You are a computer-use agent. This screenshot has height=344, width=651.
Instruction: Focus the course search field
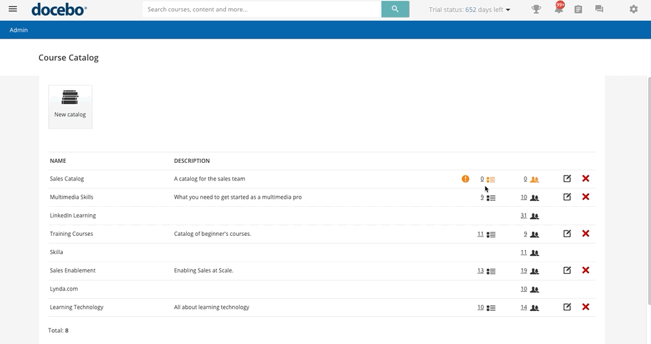coord(262,9)
